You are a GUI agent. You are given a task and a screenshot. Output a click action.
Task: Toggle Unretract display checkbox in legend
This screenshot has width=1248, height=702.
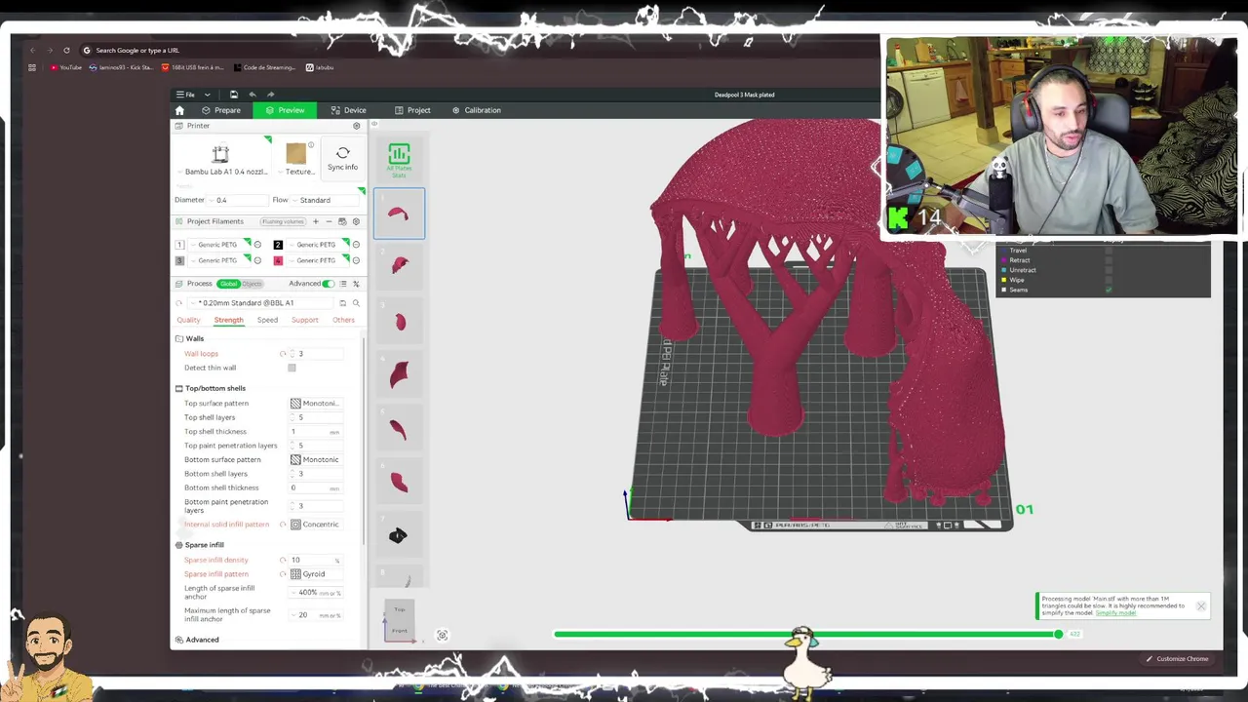click(x=1109, y=270)
